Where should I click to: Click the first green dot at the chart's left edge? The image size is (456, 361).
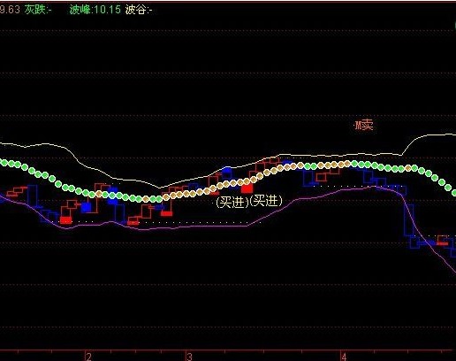(4, 162)
